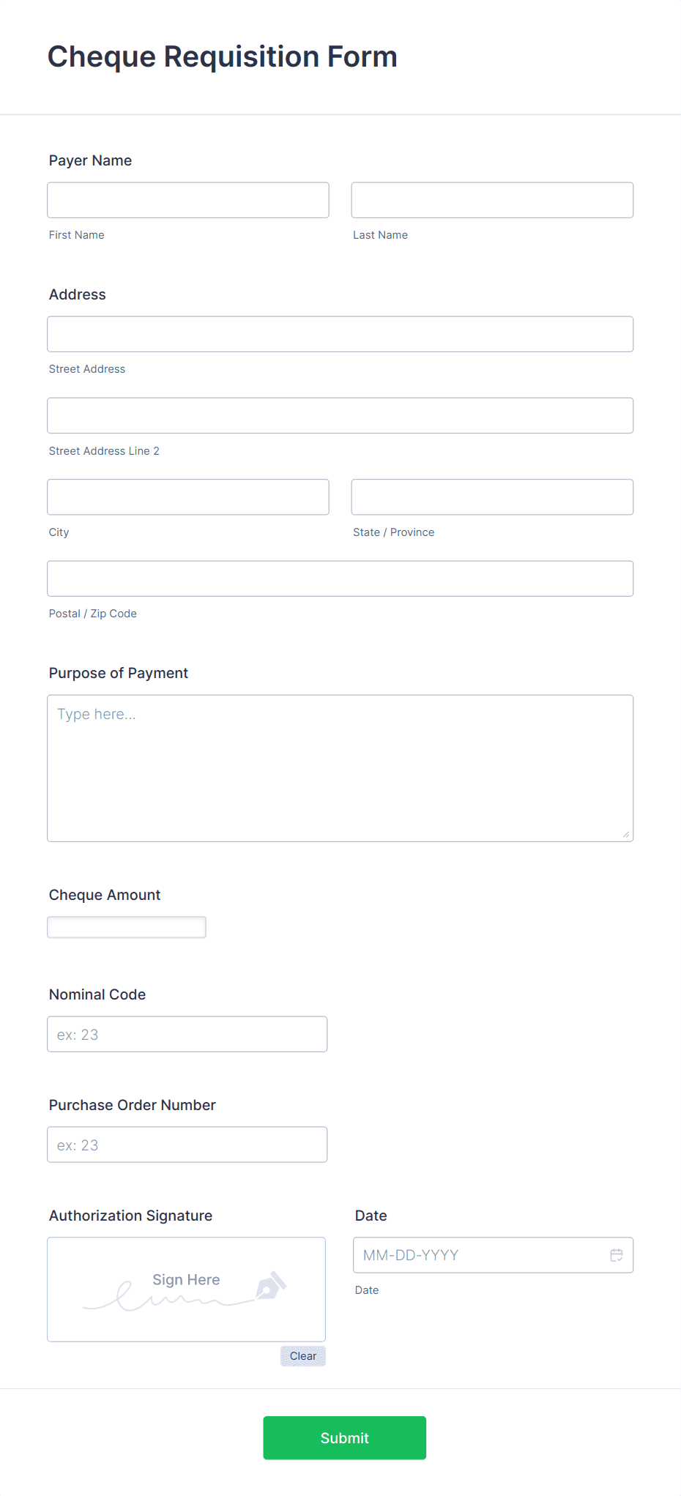Viewport: 681px width, 1496px height.
Task: Click the State / Province field
Action: [x=491, y=496]
